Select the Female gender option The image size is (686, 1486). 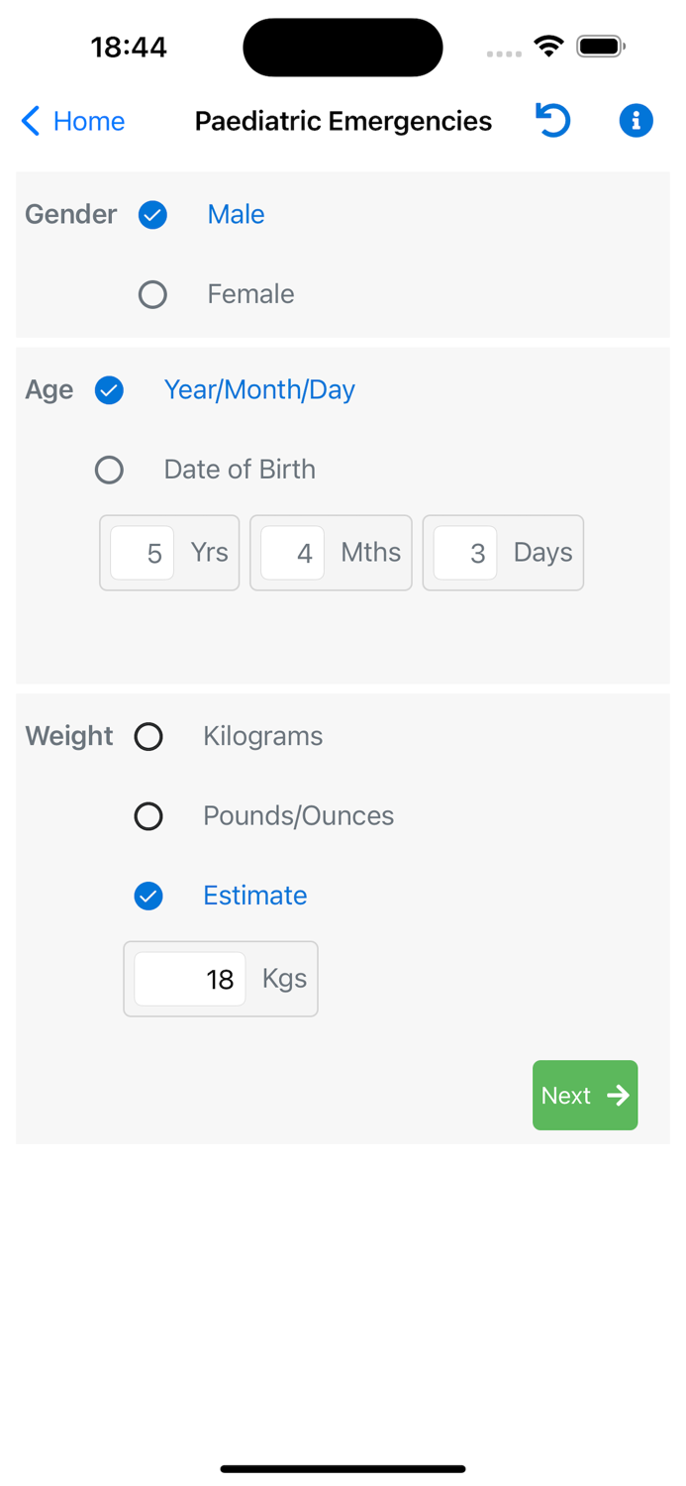[153, 294]
